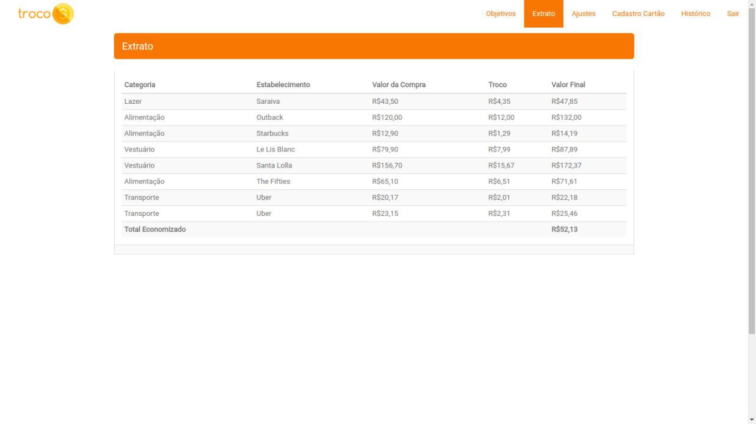756x424 pixels.
Task: Select the Saraiva establishment cell
Action: click(x=268, y=101)
